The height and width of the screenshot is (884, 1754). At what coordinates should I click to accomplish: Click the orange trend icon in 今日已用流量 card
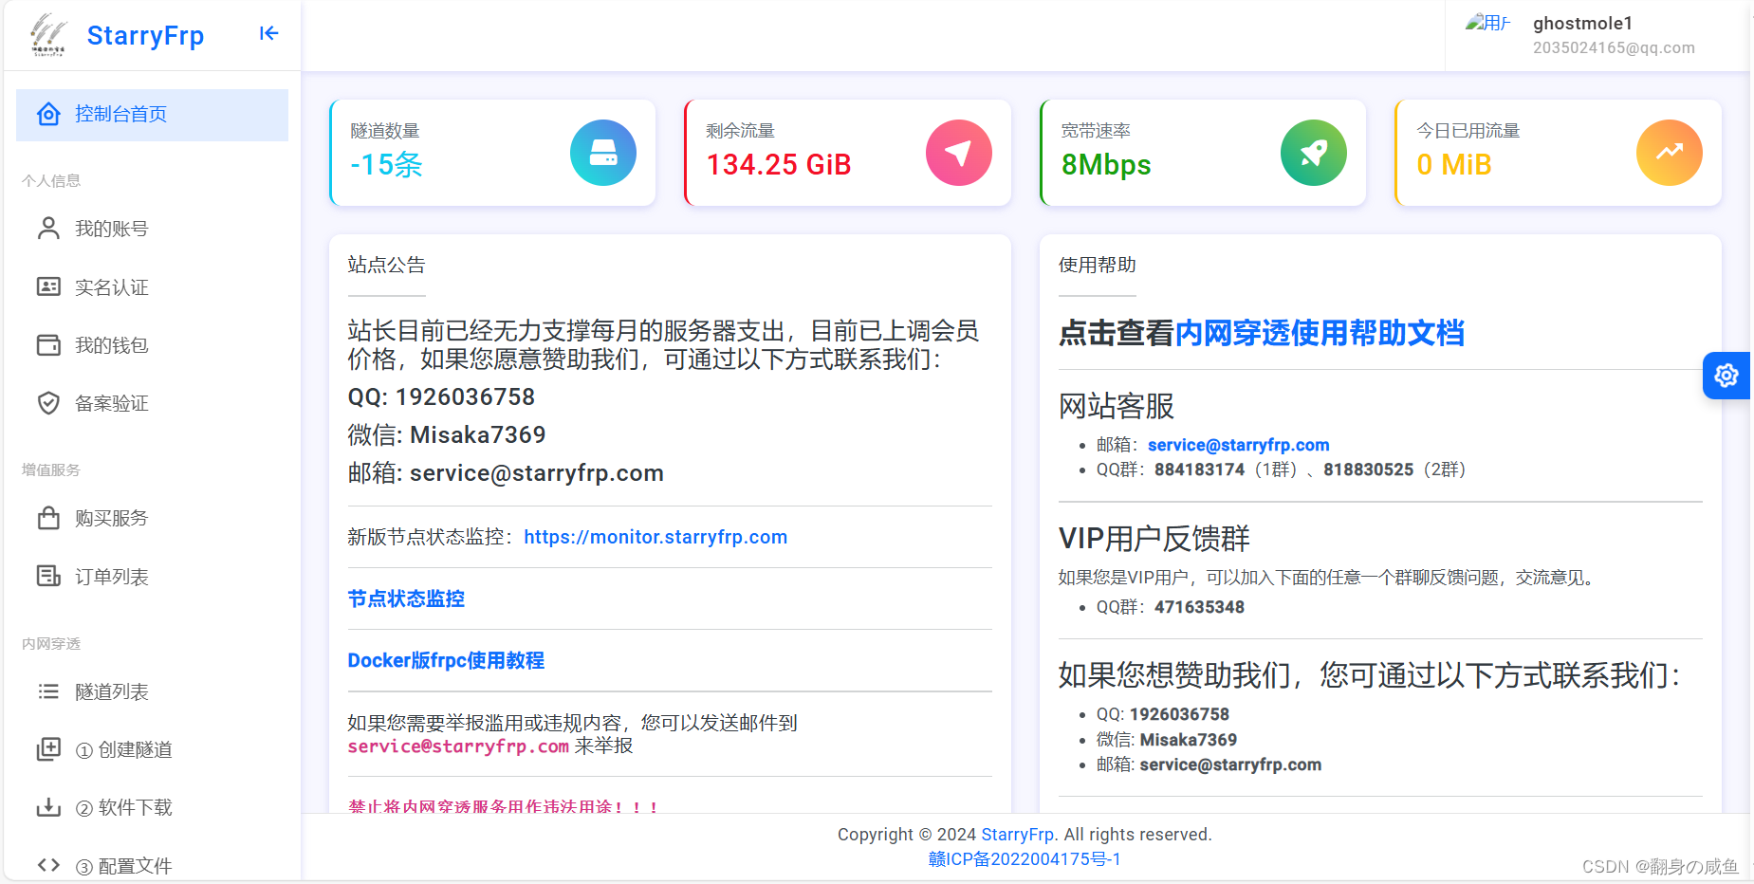(1670, 153)
